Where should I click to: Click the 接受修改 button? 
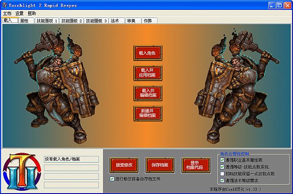click(124, 165)
